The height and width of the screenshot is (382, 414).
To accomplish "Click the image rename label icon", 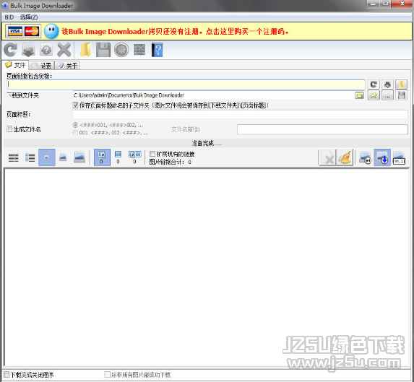I will (x=399, y=157).
